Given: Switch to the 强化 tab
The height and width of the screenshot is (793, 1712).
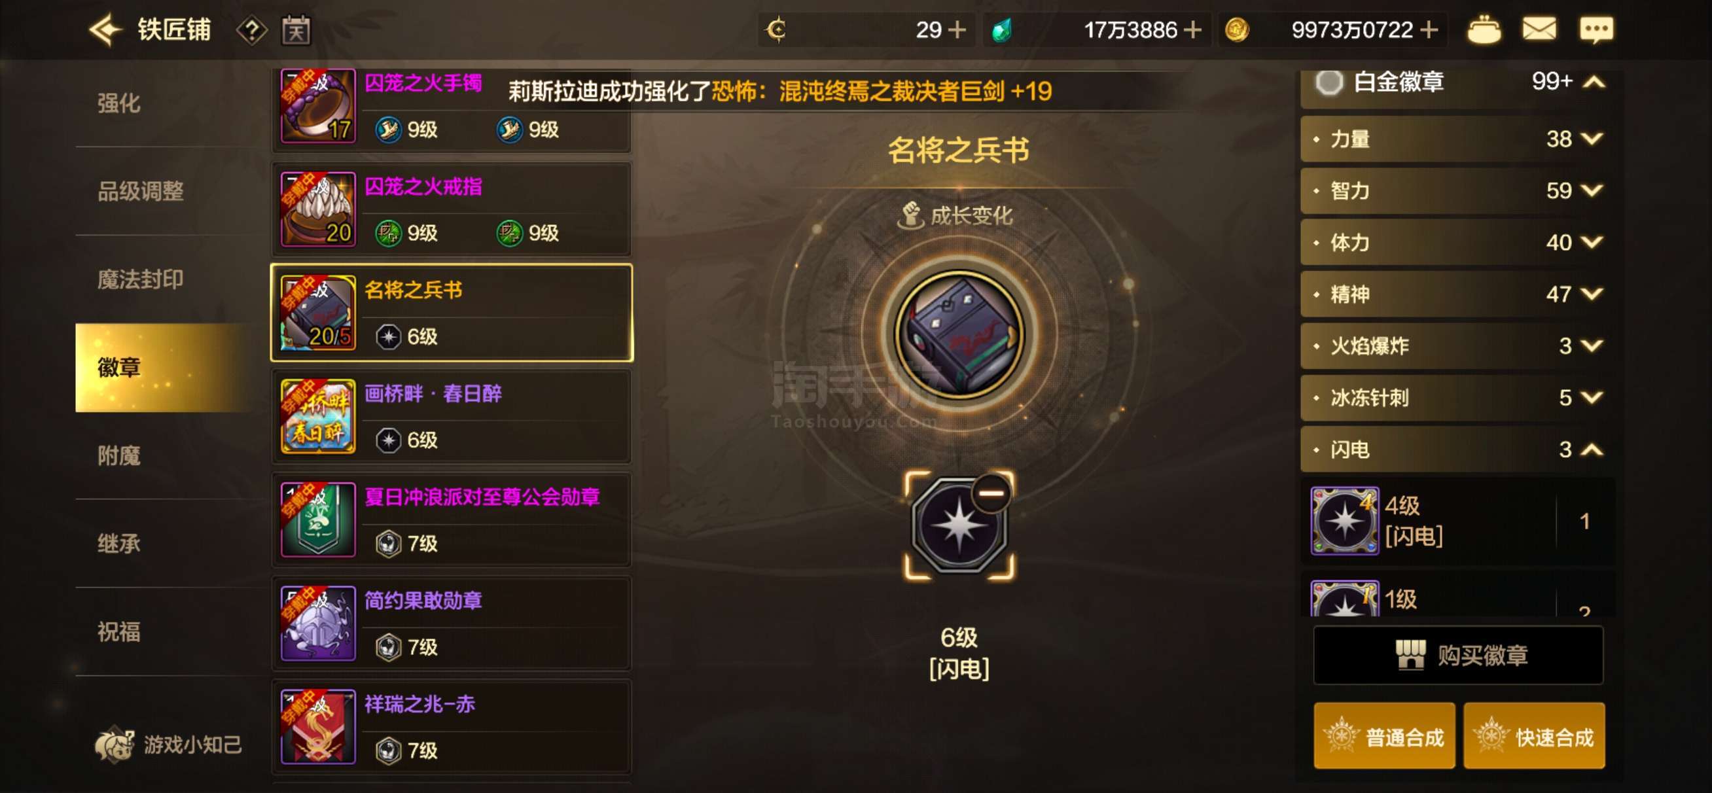Looking at the screenshot, I should pos(119,103).
